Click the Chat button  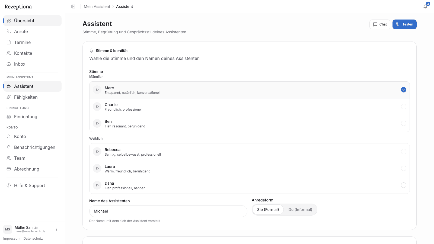tap(380, 24)
